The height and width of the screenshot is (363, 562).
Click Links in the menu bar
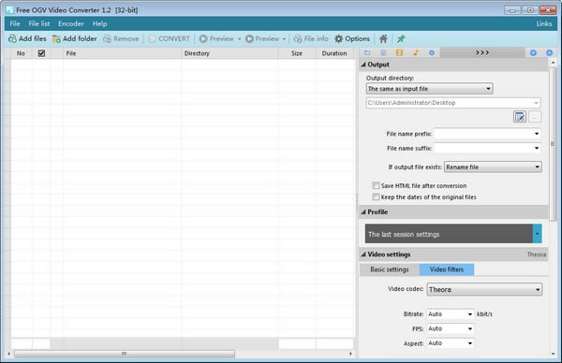pyautogui.click(x=543, y=23)
